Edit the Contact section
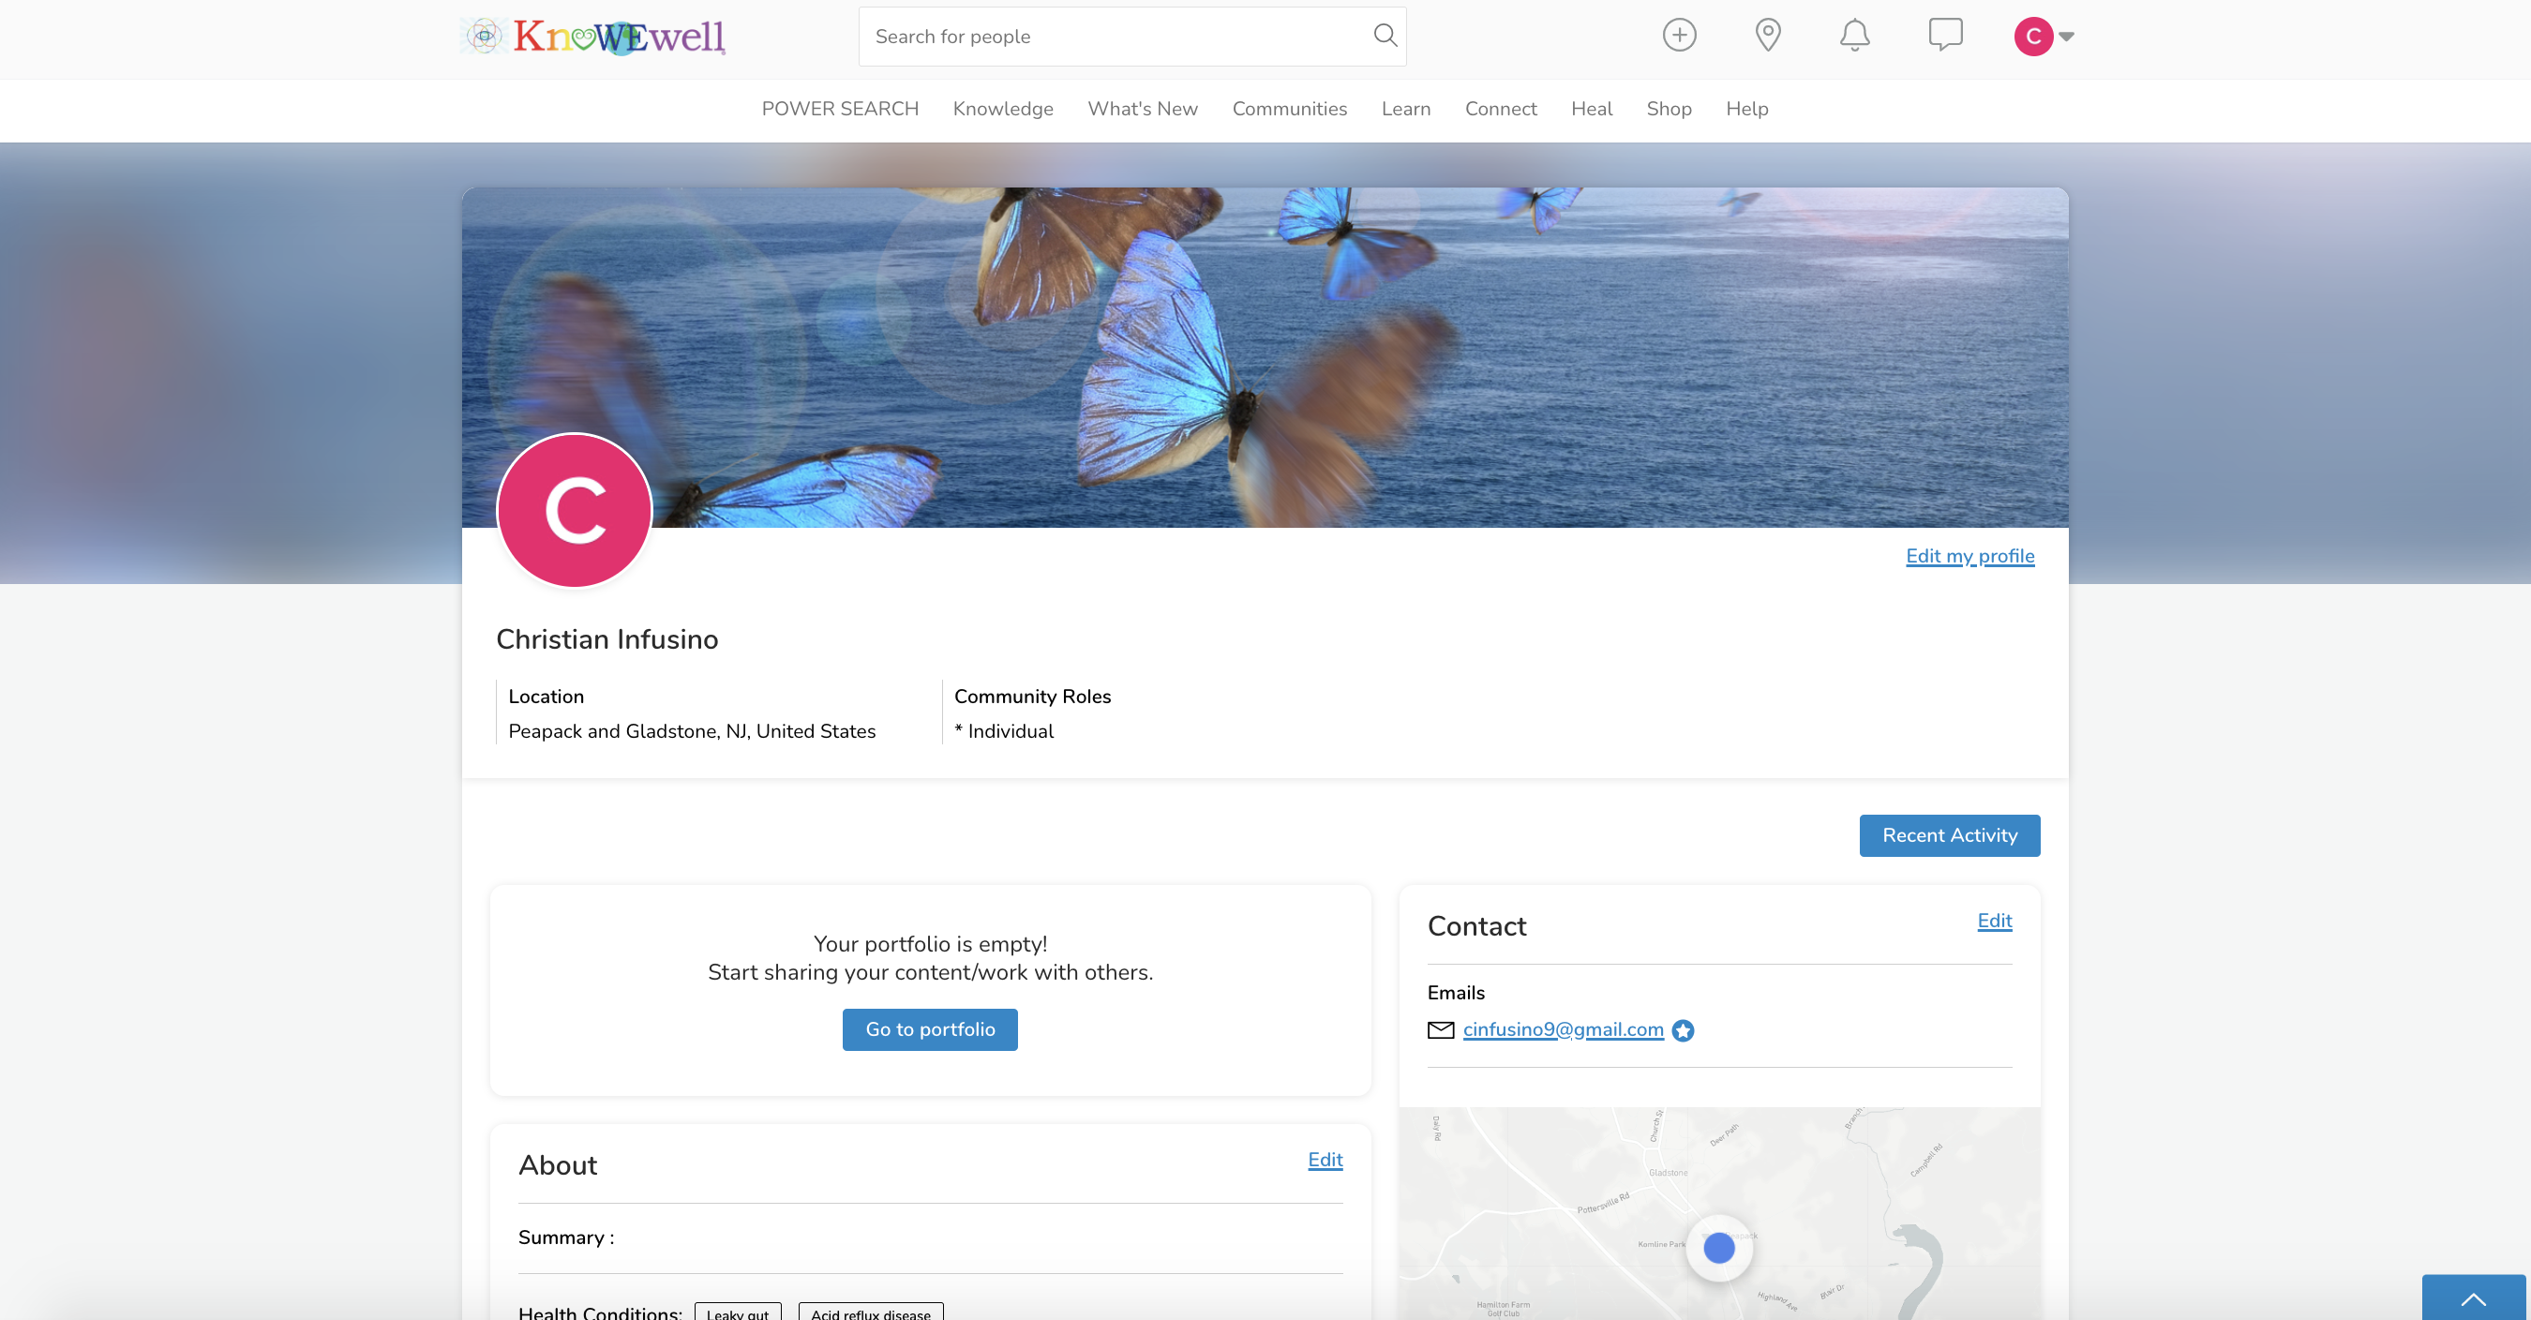2531x1320 pixels. (1994, 921)
